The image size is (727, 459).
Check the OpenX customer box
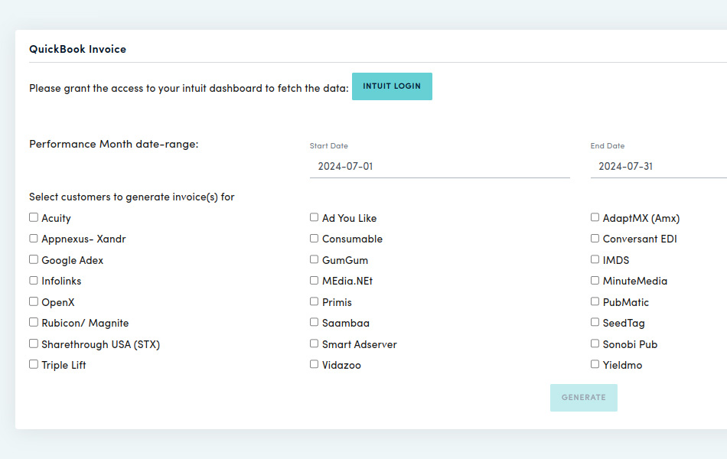34,302
